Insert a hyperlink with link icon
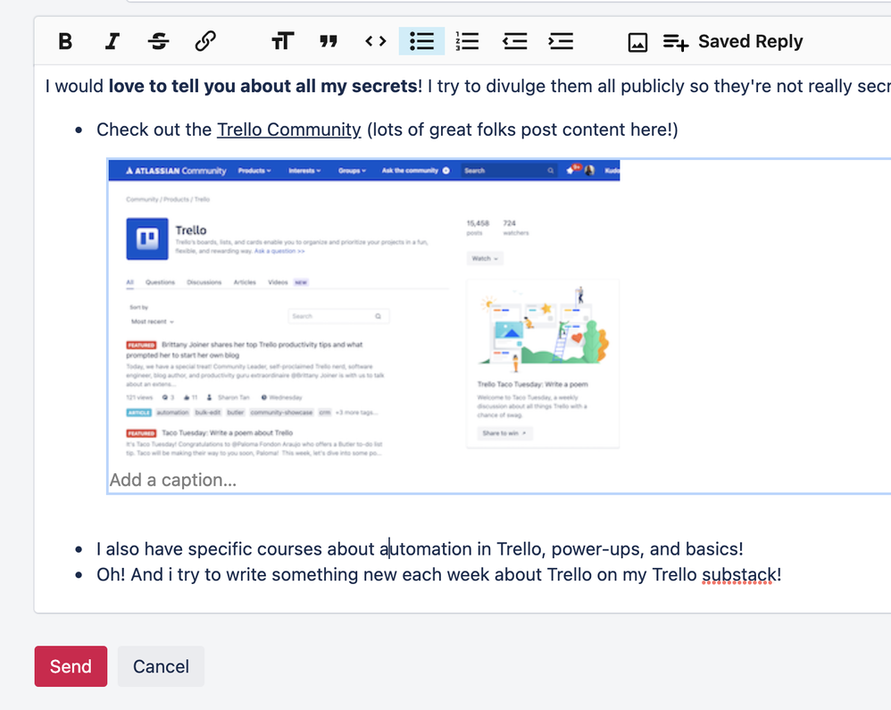Screen dimensions: 891x710 point(205,41)
